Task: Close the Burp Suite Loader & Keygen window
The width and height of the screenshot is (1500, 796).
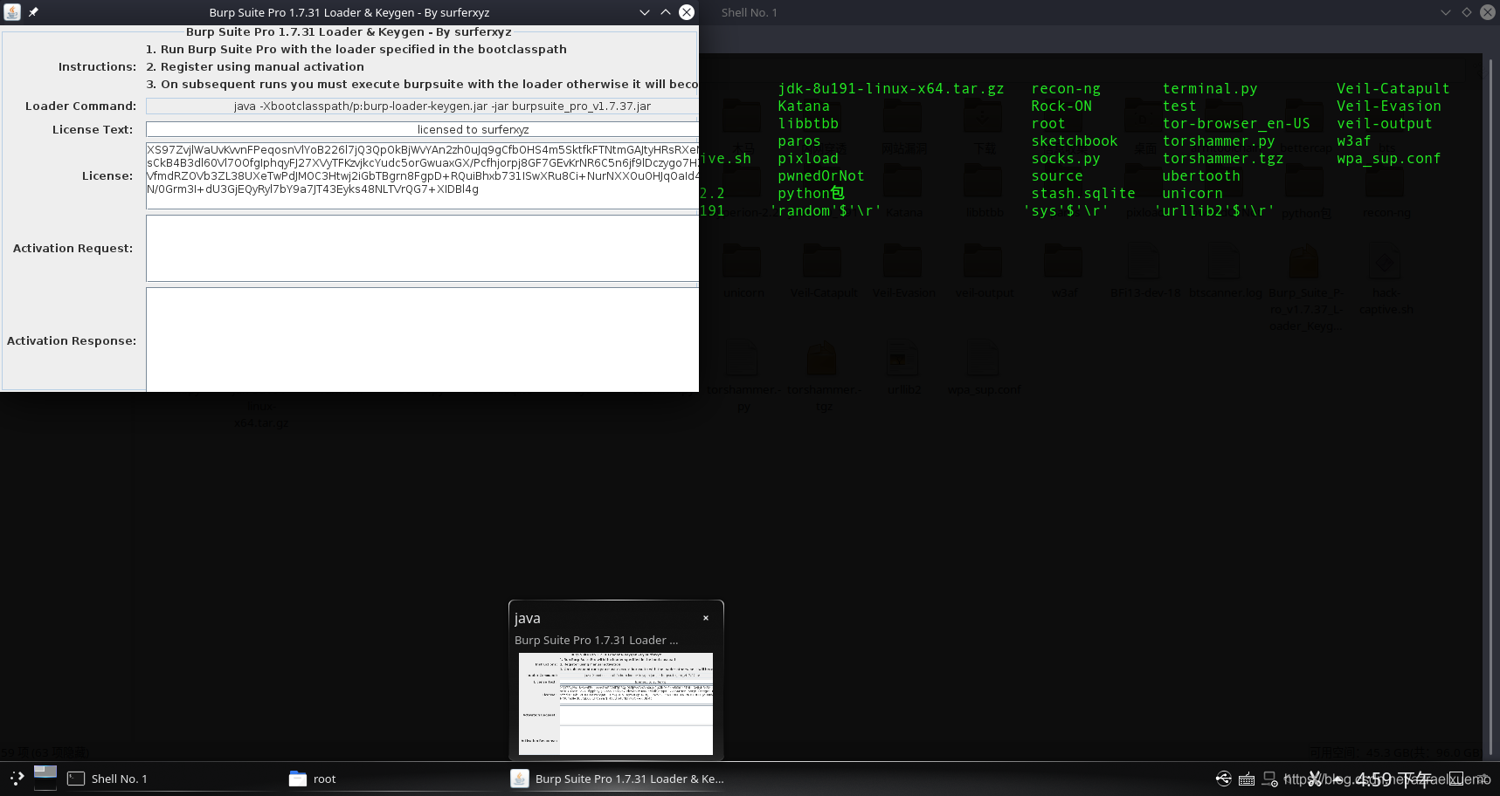Action: tap(687, 12)
